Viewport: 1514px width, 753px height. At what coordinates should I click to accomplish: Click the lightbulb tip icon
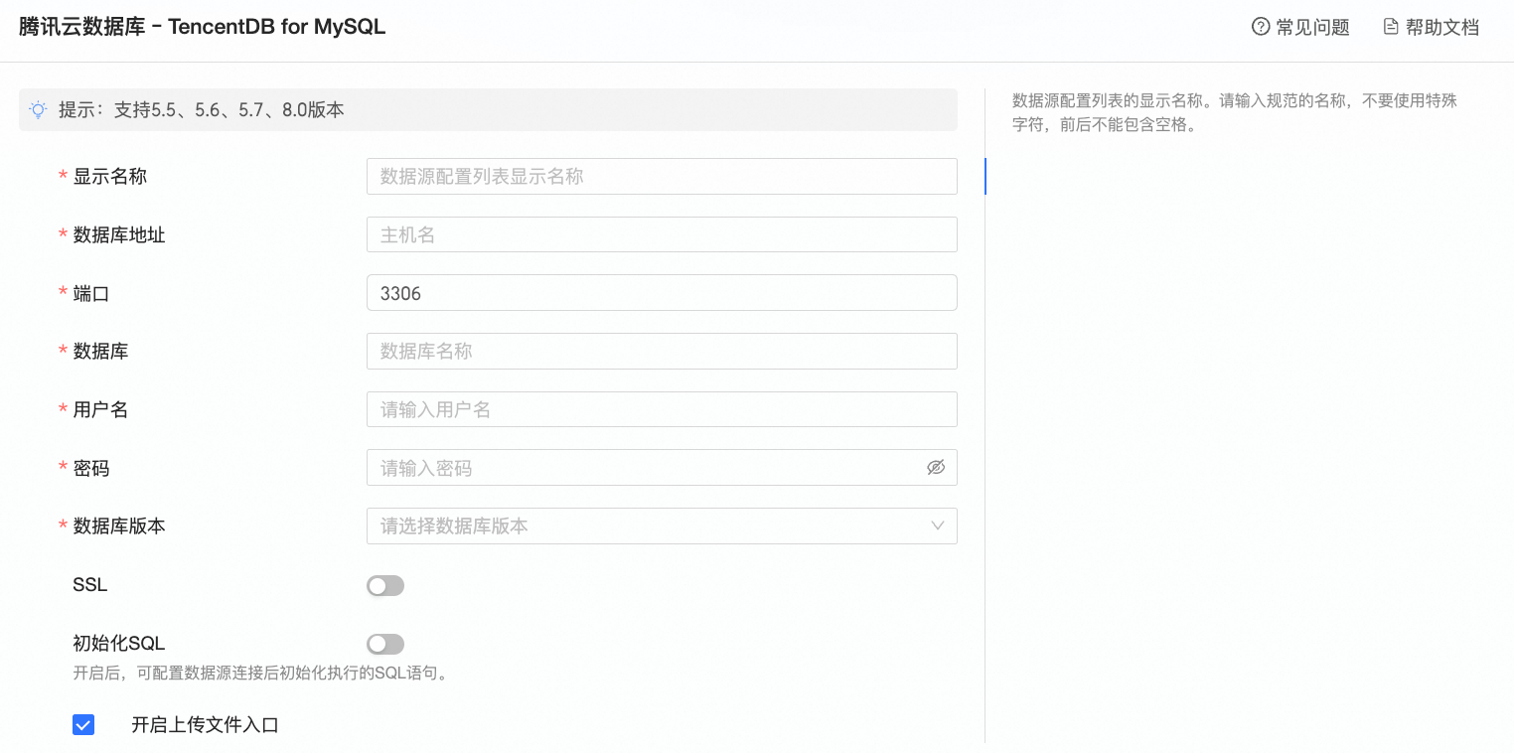pos(38,109)
